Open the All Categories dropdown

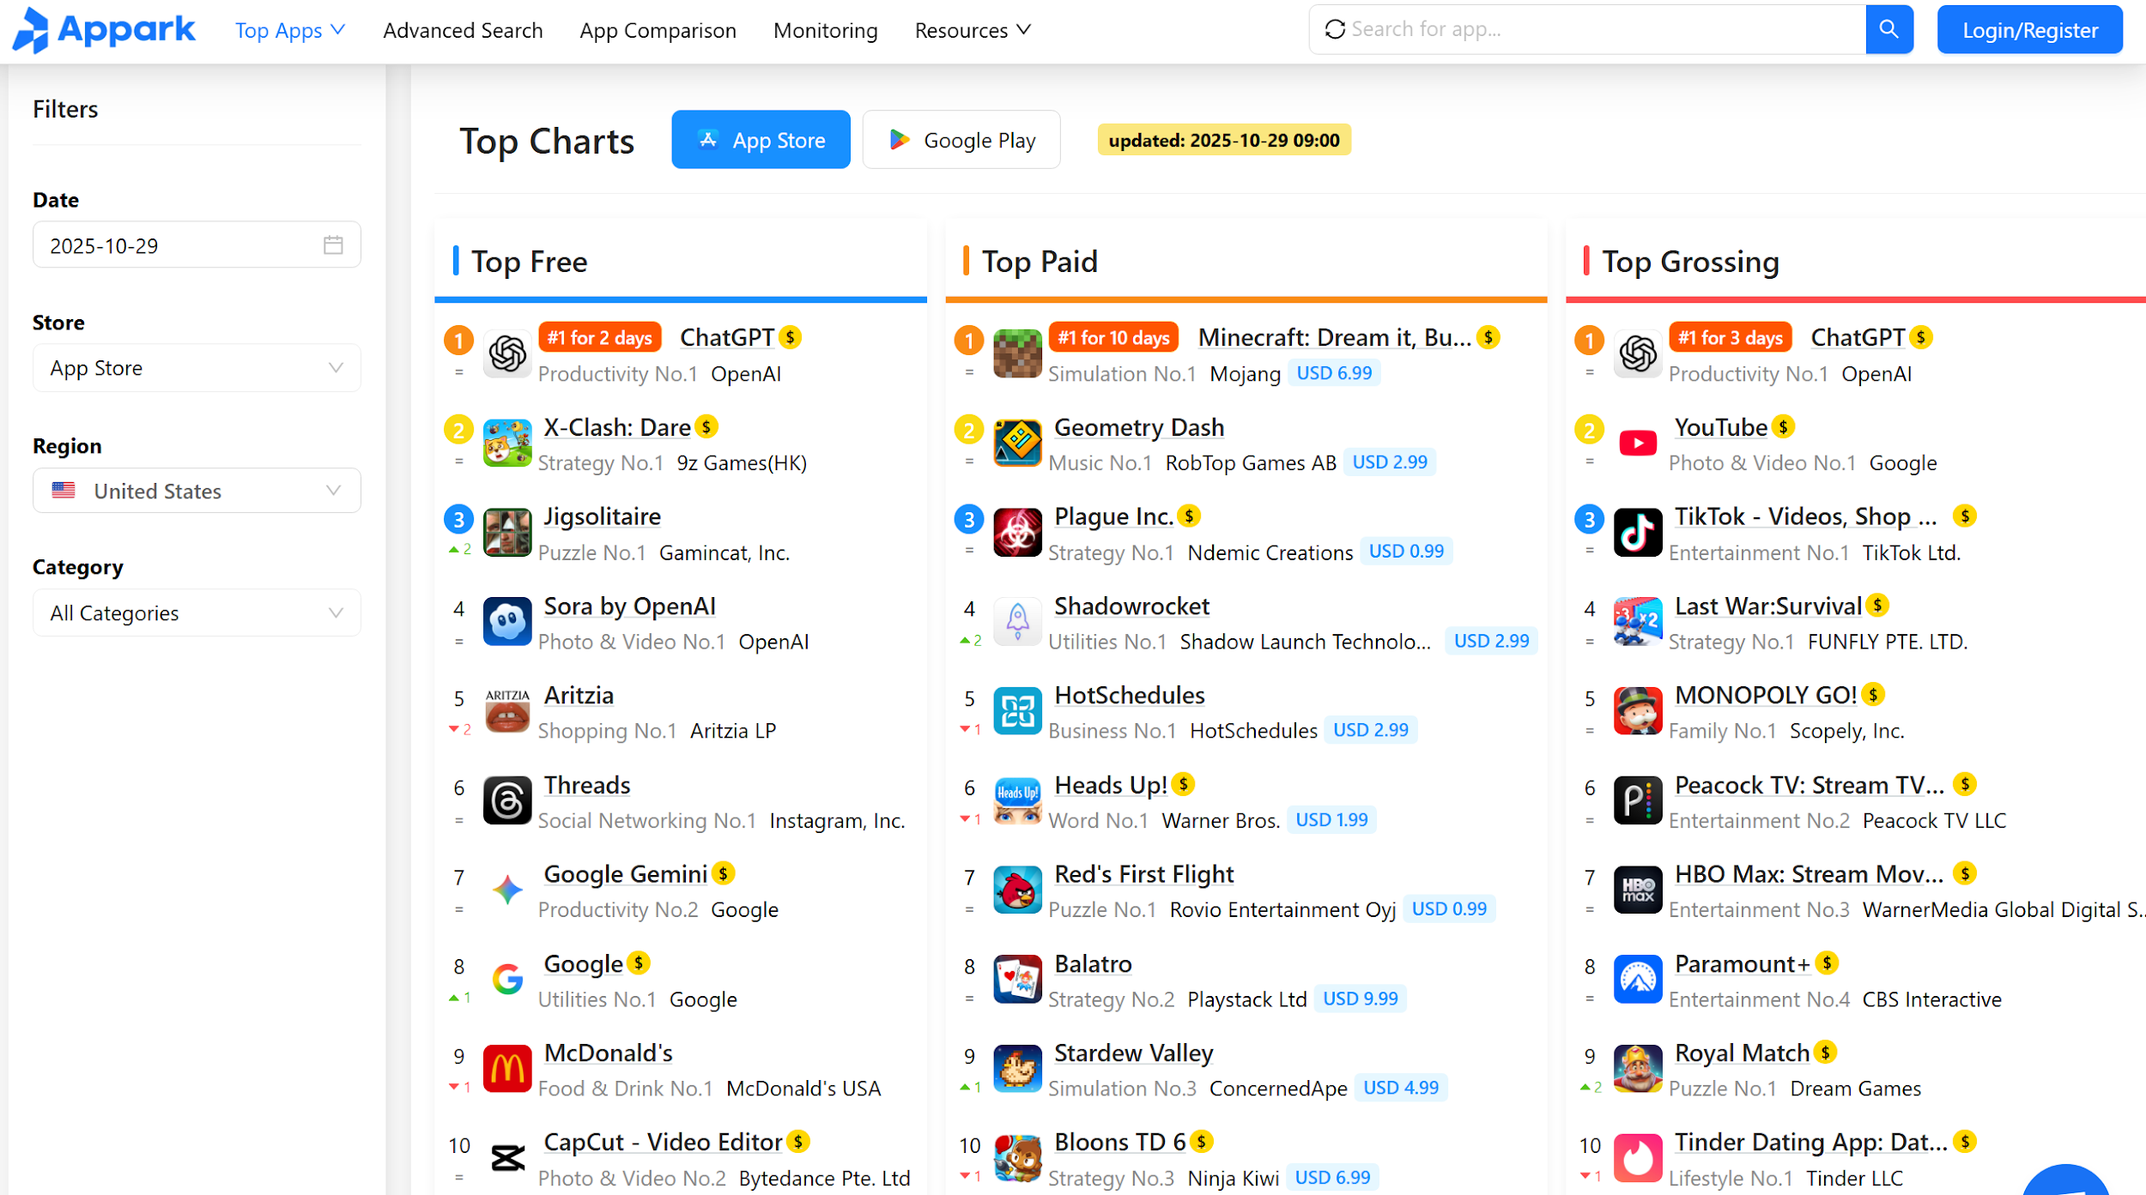(x=197, y=613)
